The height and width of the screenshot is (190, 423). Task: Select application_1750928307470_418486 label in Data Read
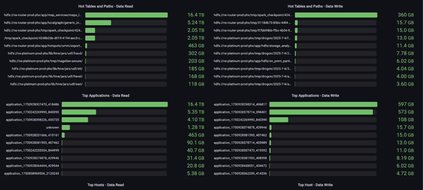pyautogui.click(x=32, y=104)
